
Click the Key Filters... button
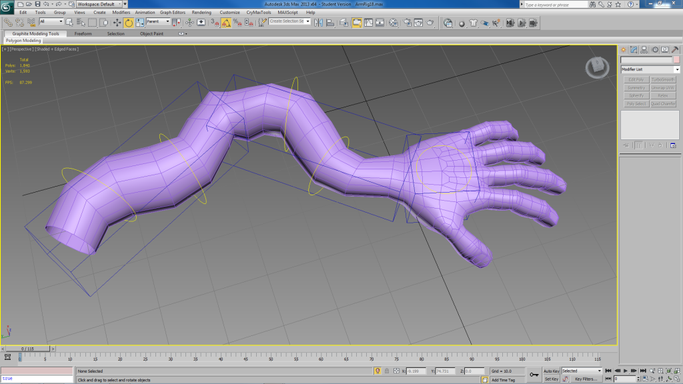click(586, 379)
